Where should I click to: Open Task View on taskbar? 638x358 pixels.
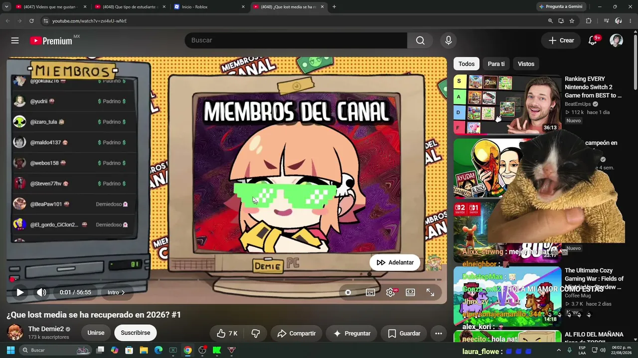click(100, 350)
